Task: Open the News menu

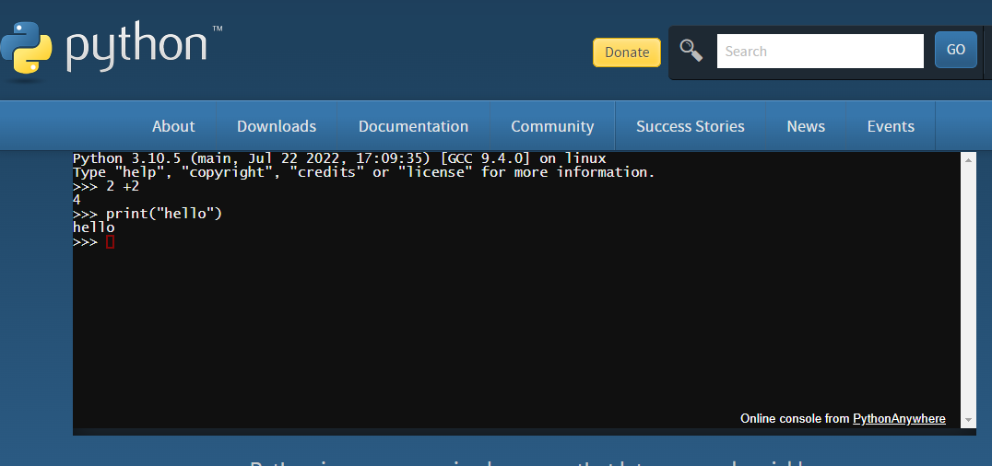Action: click(806, 126)
